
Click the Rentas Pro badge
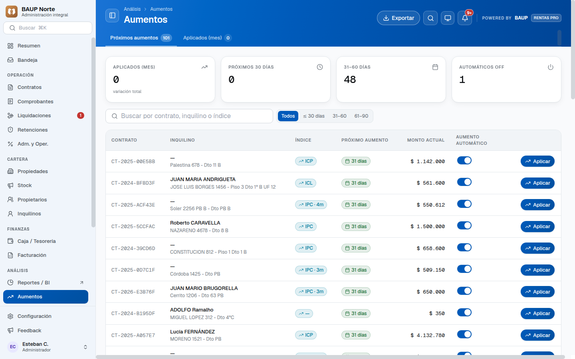546,18
